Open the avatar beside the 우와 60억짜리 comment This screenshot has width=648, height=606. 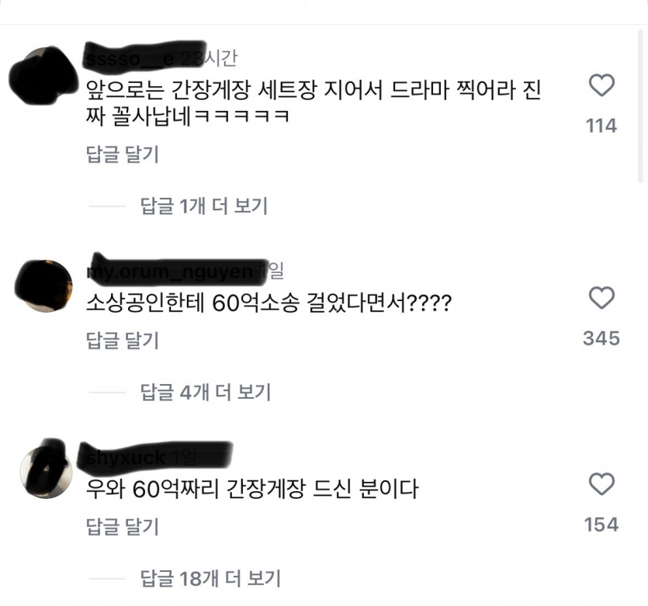click(46, 470)
